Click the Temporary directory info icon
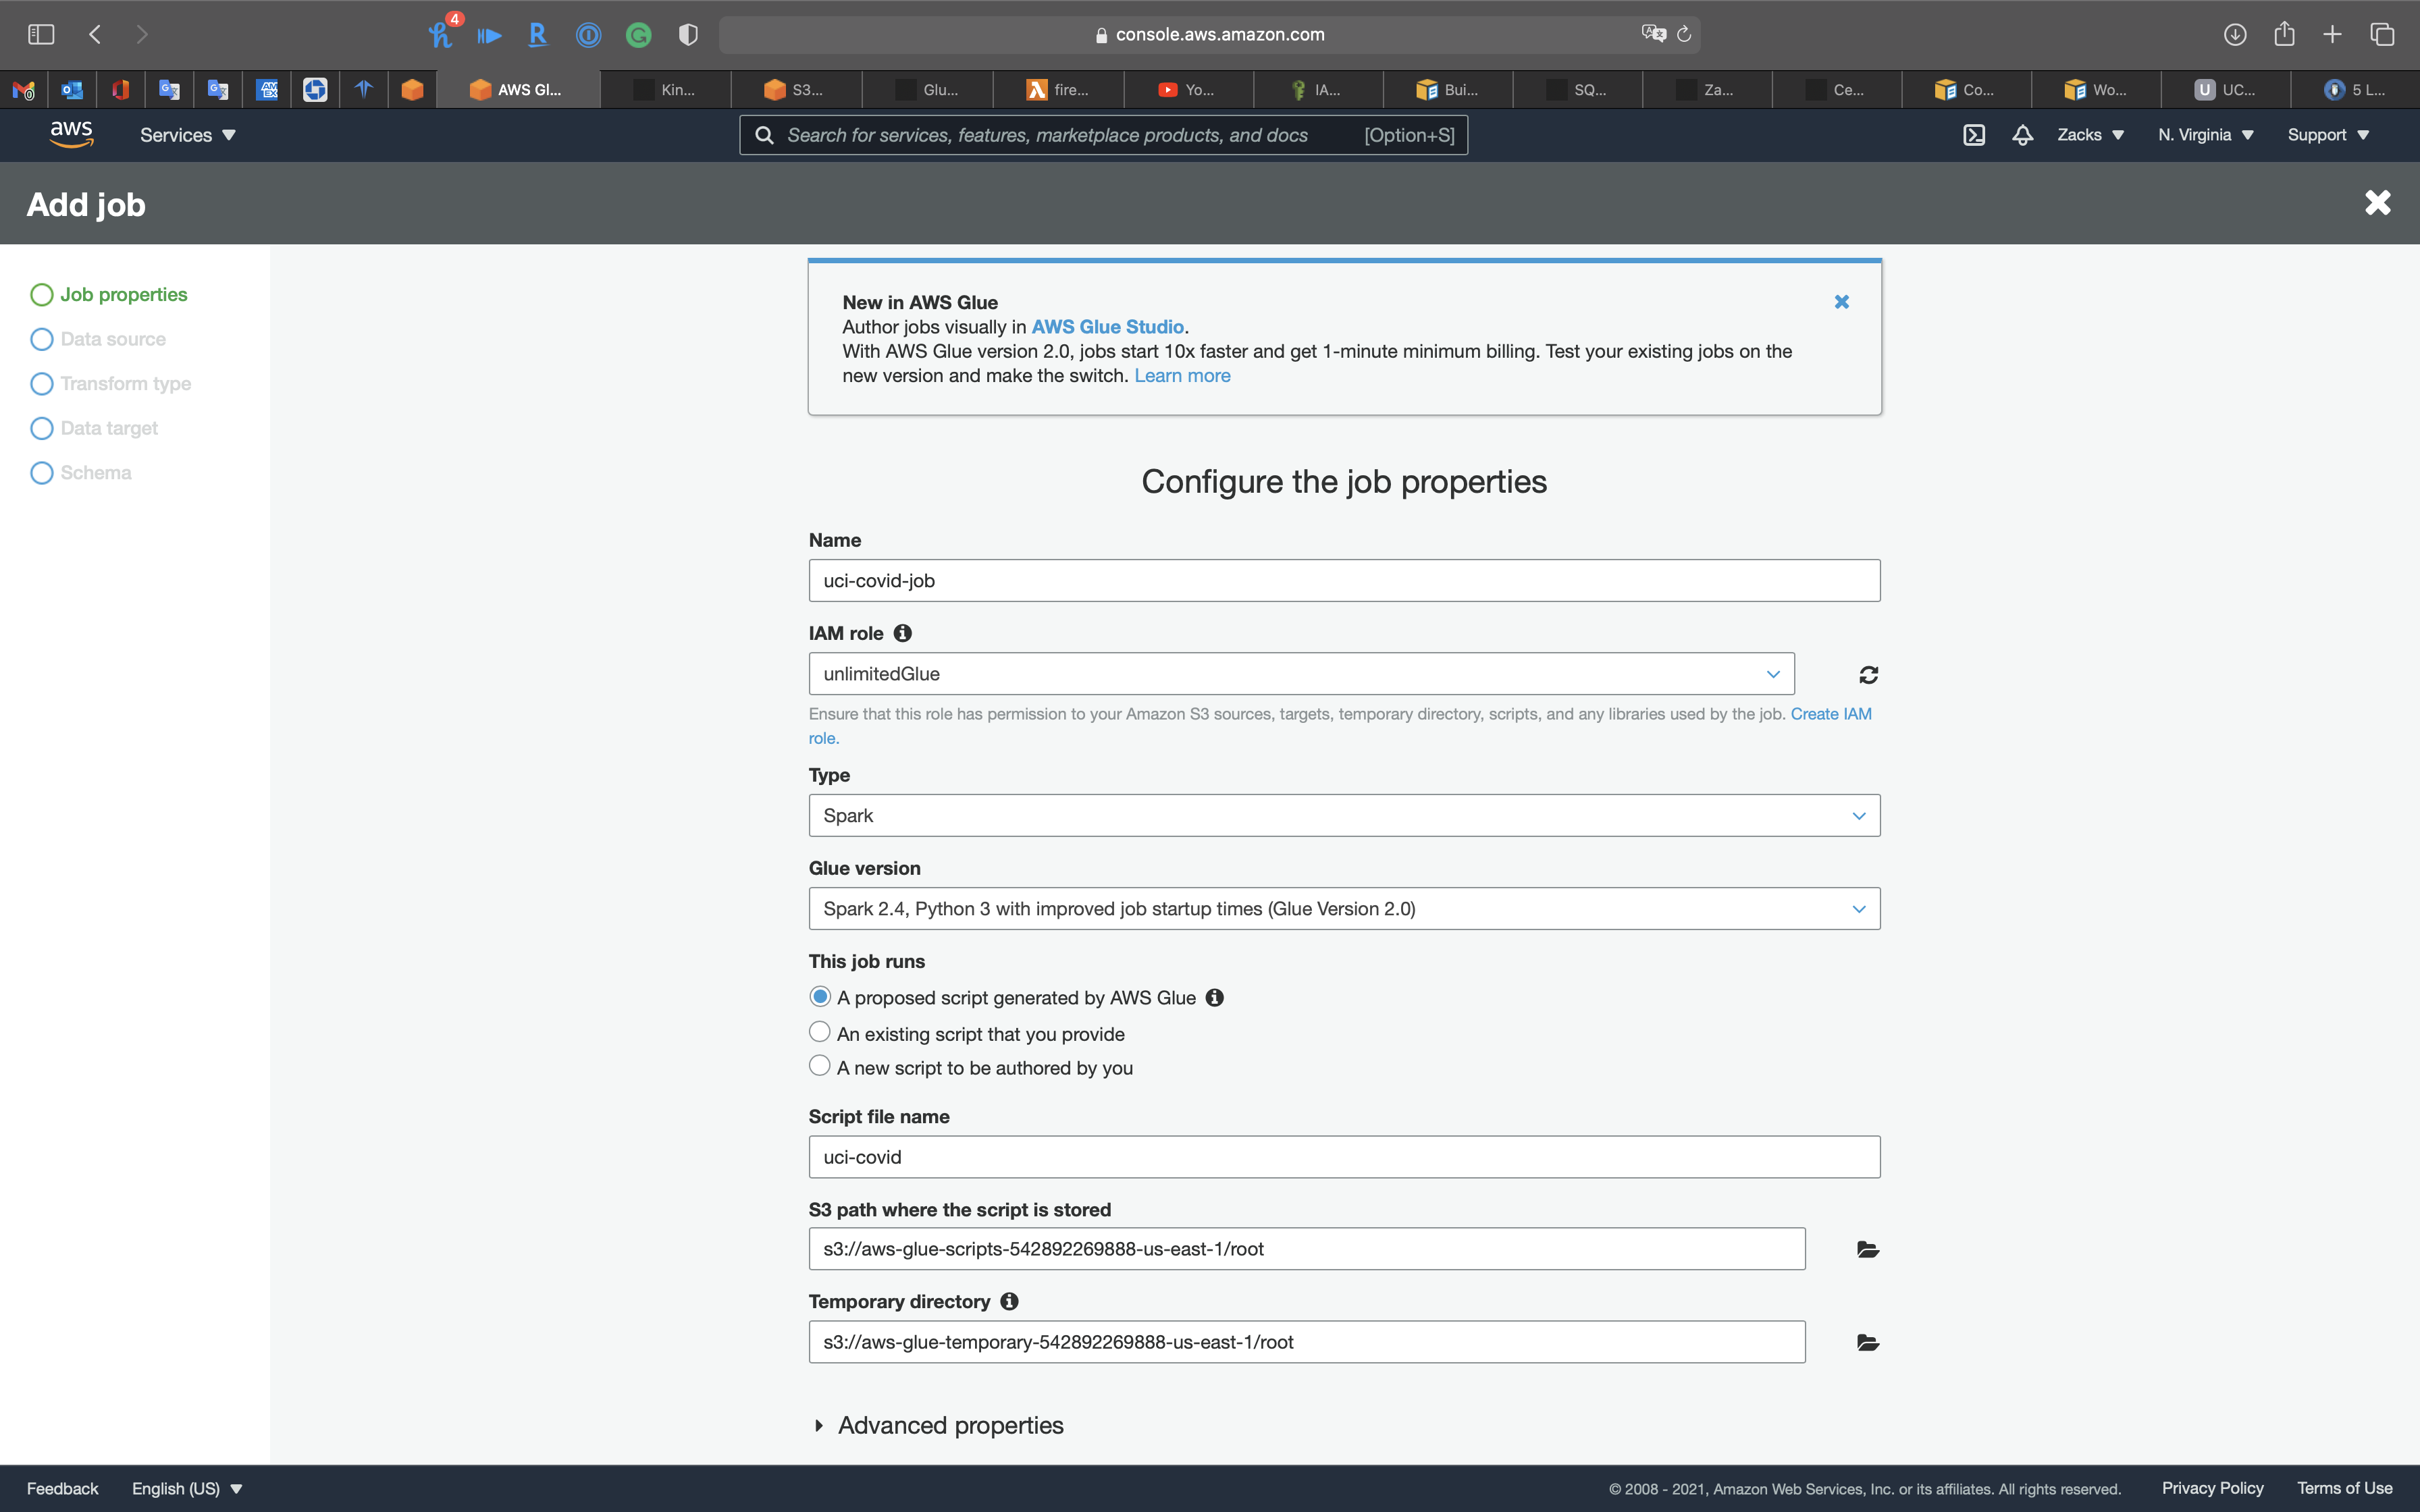Image resolution: width=2420 pixels, height=1512 pixels. [1009, 1301]
